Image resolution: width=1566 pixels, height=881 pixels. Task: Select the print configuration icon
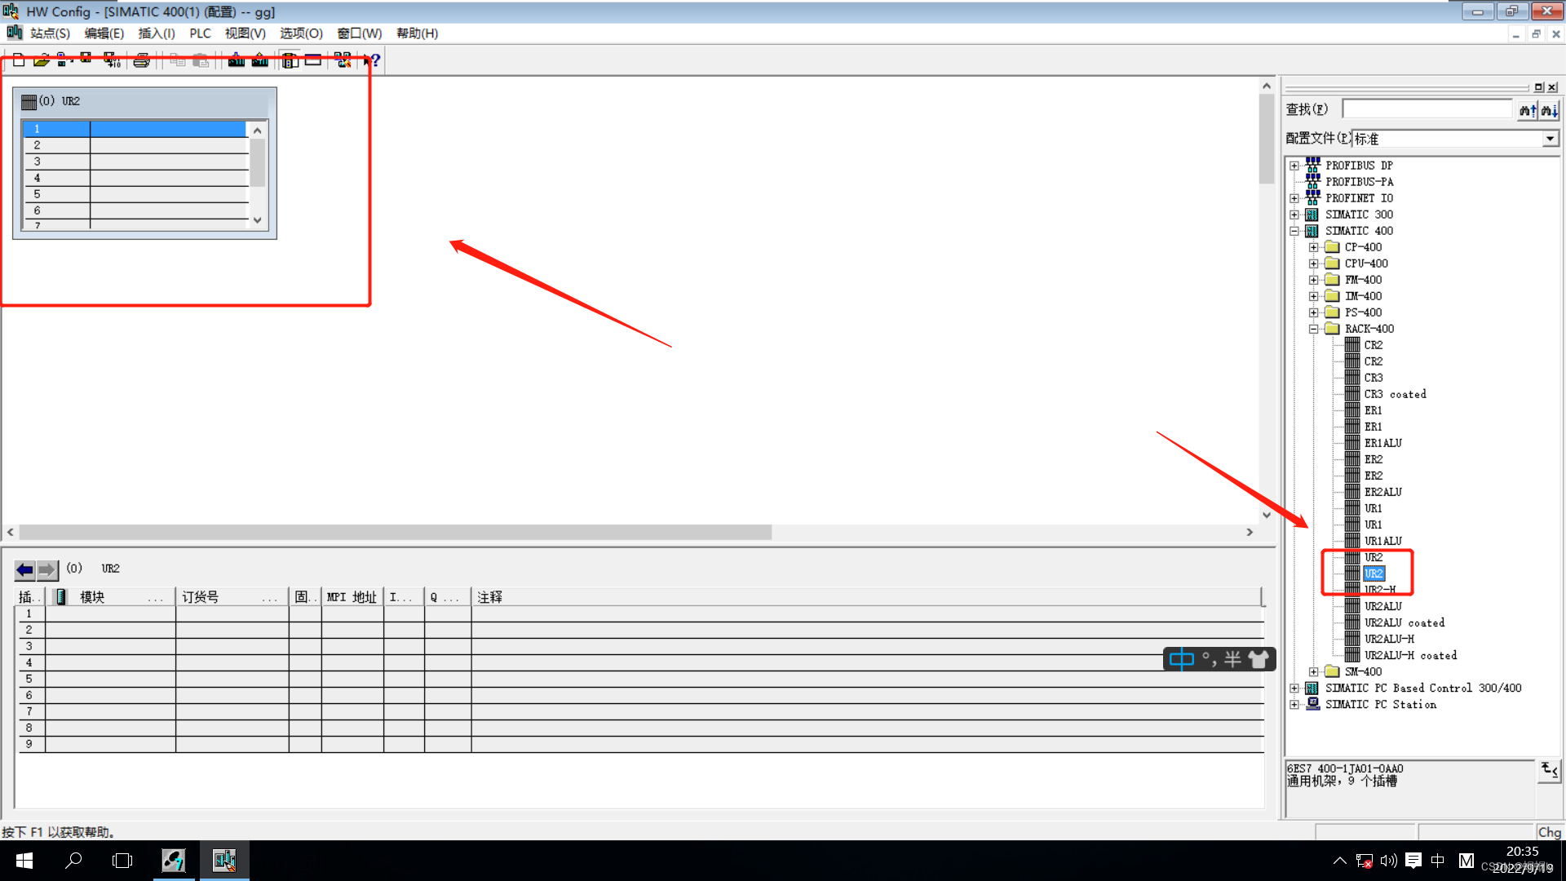141,60
